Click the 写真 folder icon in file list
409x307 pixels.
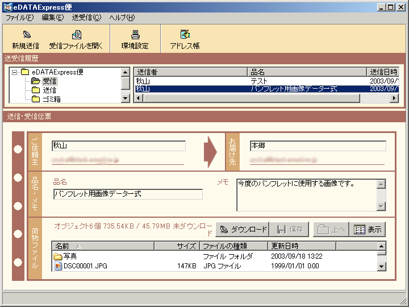click(x=57, y=256)
